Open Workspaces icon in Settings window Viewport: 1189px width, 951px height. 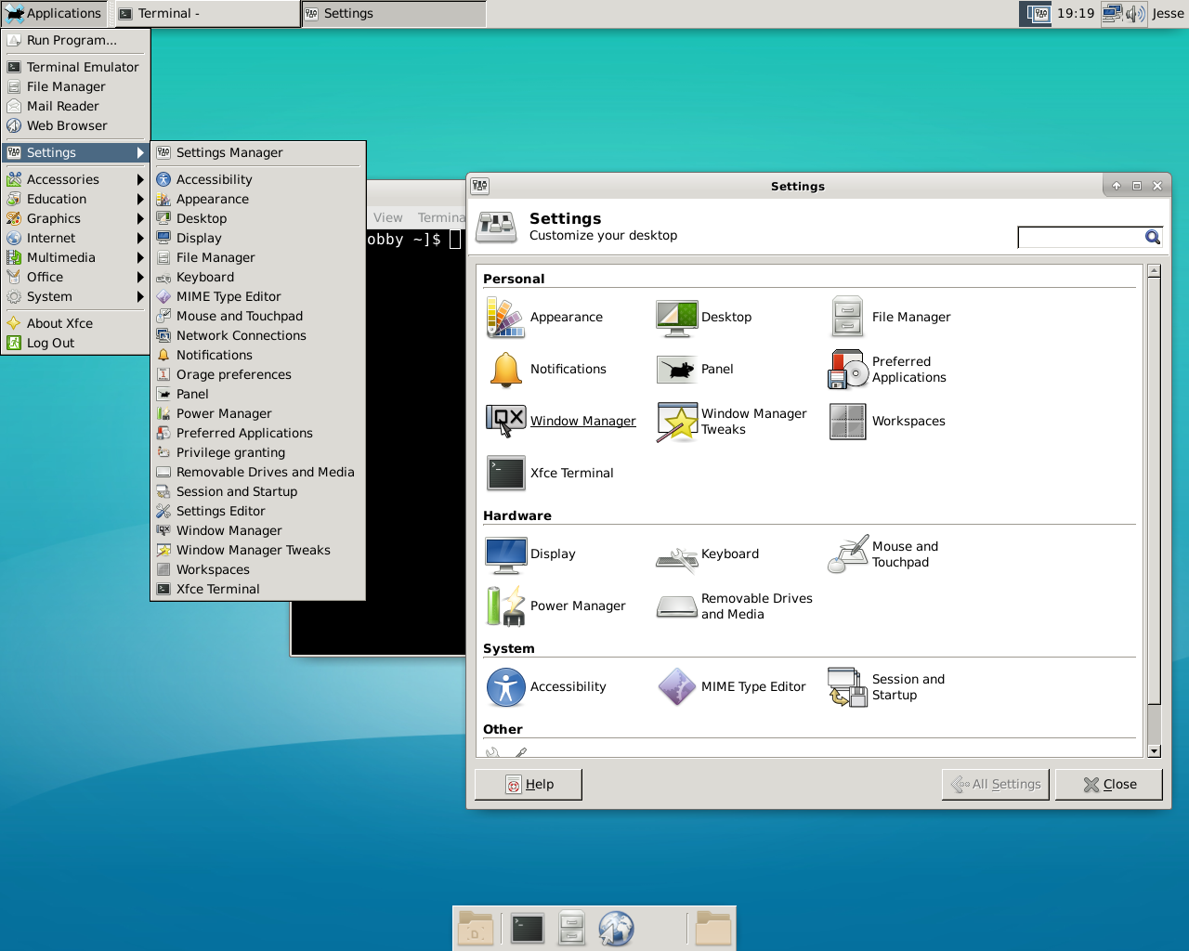pyautogui.click(x=847, y=422)
